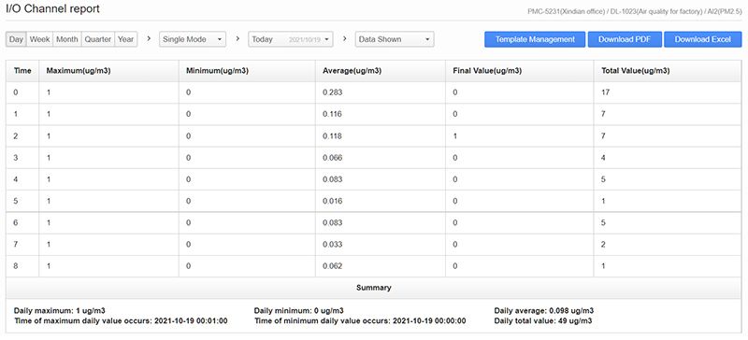This screenshot has width=748, height=340.
Task: Open the Single Mode dropdown
Action: [193, 39]
